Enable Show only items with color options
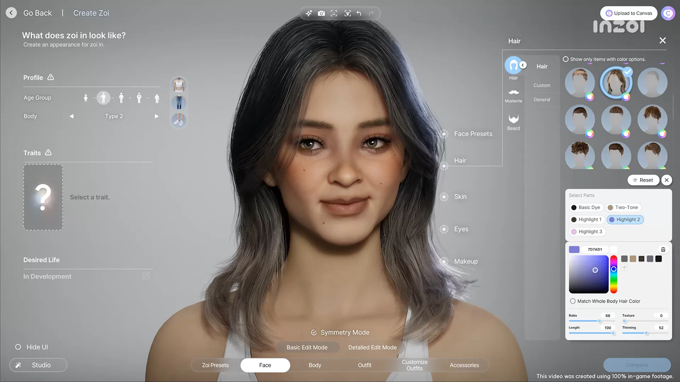The width and height of the screenshot is (680, 382). (x=566, y=59)
